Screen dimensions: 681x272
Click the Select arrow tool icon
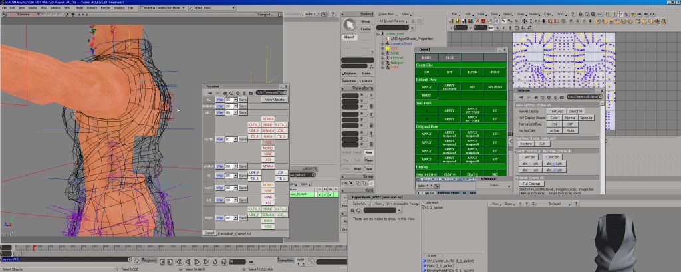pos(350,25)
